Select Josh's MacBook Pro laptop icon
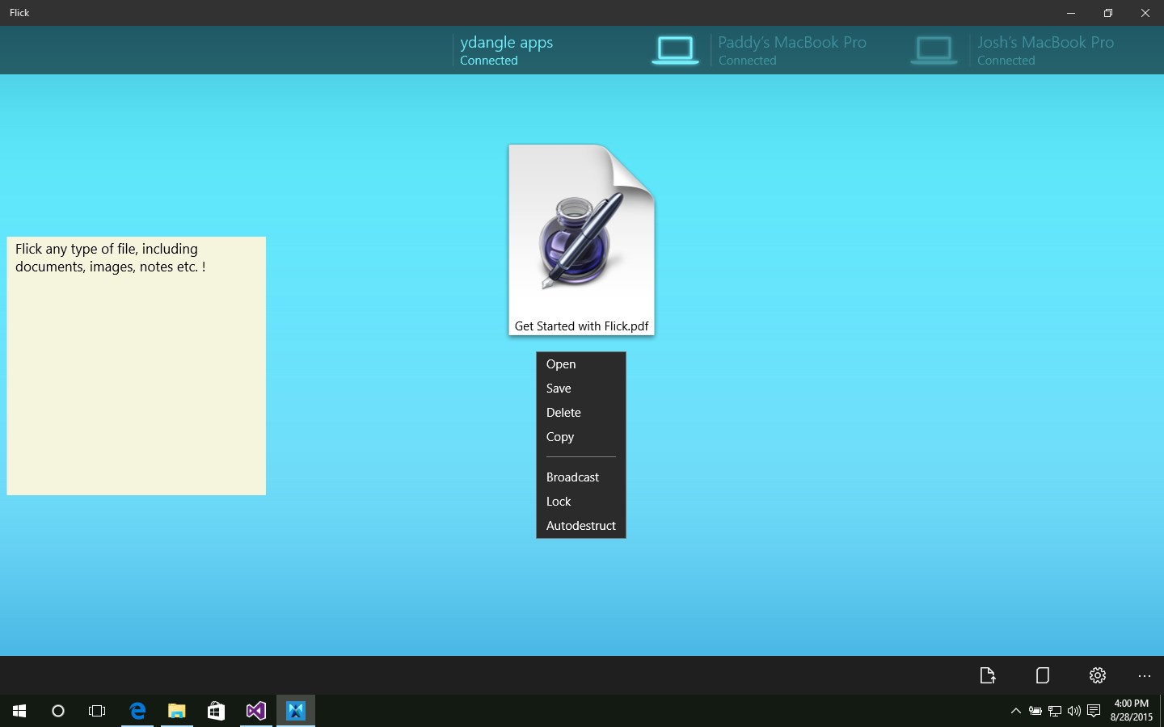Image resolution: width=1164 pixels, height=727 pixels. click(x=934, y=50)
